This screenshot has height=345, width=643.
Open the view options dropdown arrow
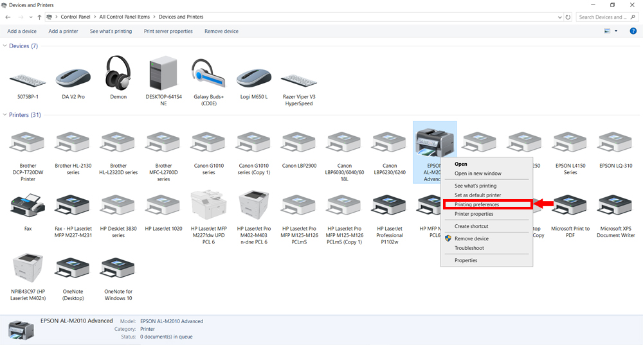616,31
